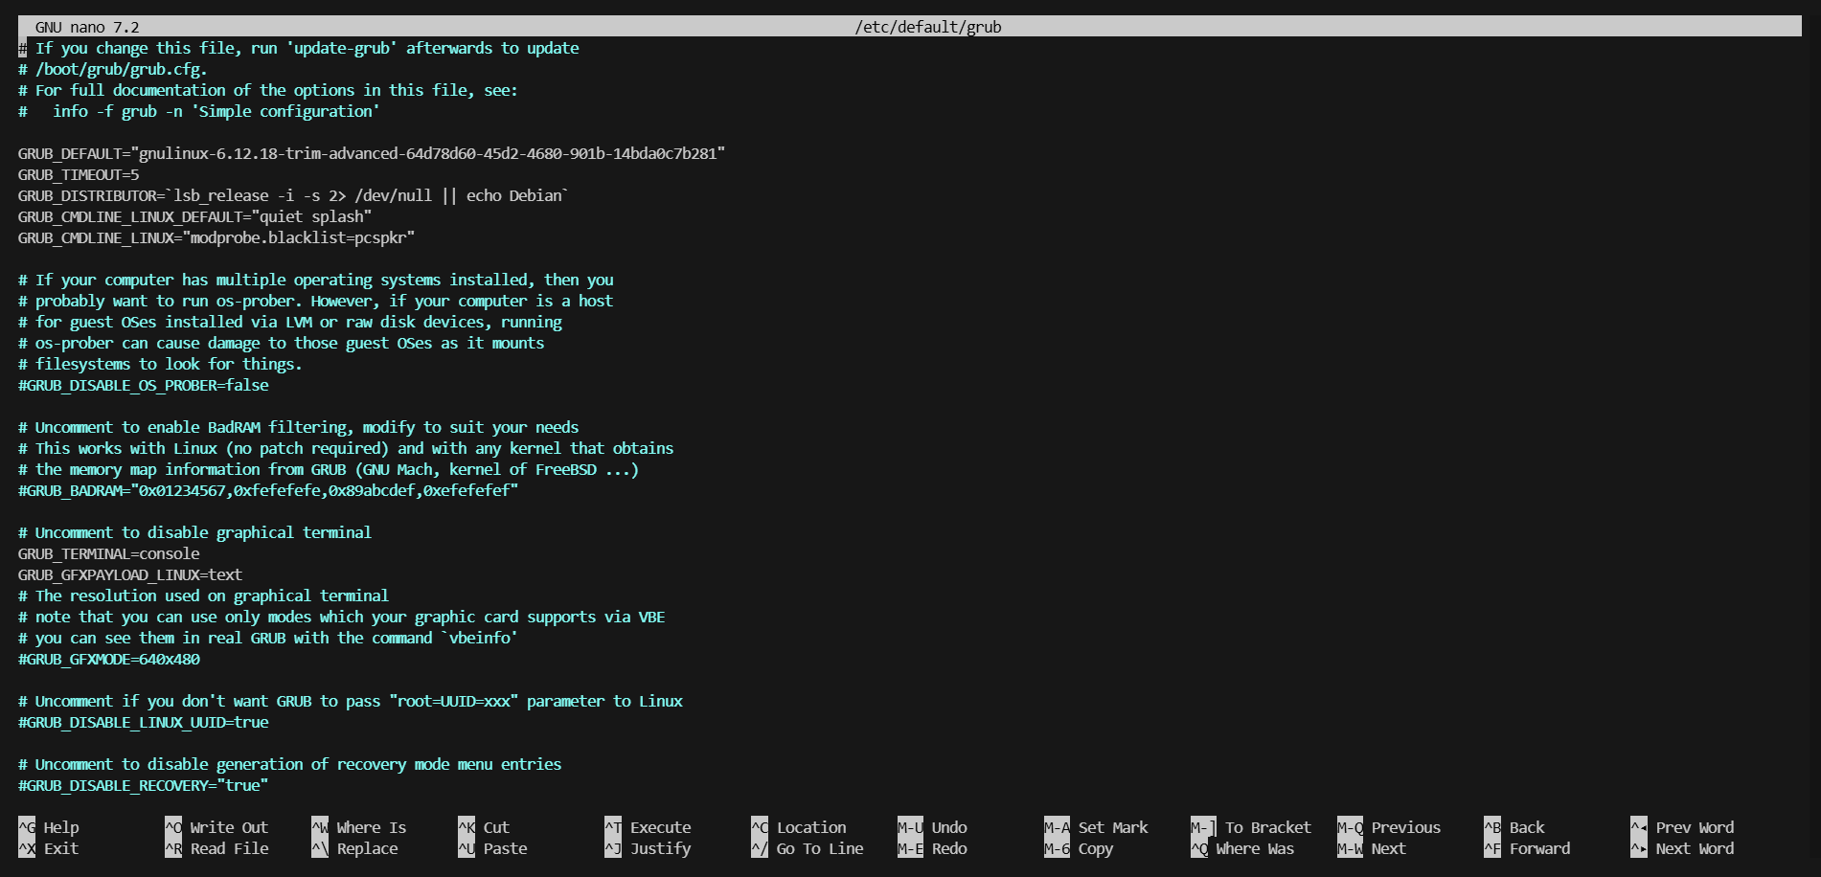Click the M-U Undo shortcut

pyautogui.click(x=932, y=827)
